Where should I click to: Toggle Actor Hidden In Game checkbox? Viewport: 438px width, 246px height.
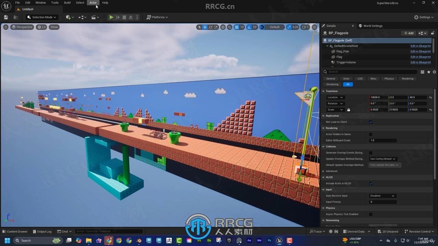click(371, 134)
